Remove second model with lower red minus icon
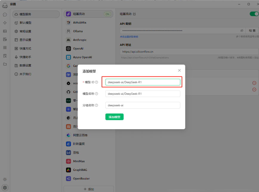This screenshot has height=192, width=259. click(254, 90)
